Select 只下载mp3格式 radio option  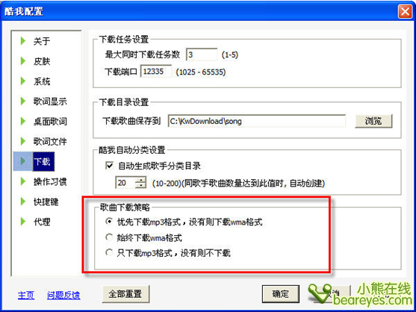(109, 252)
